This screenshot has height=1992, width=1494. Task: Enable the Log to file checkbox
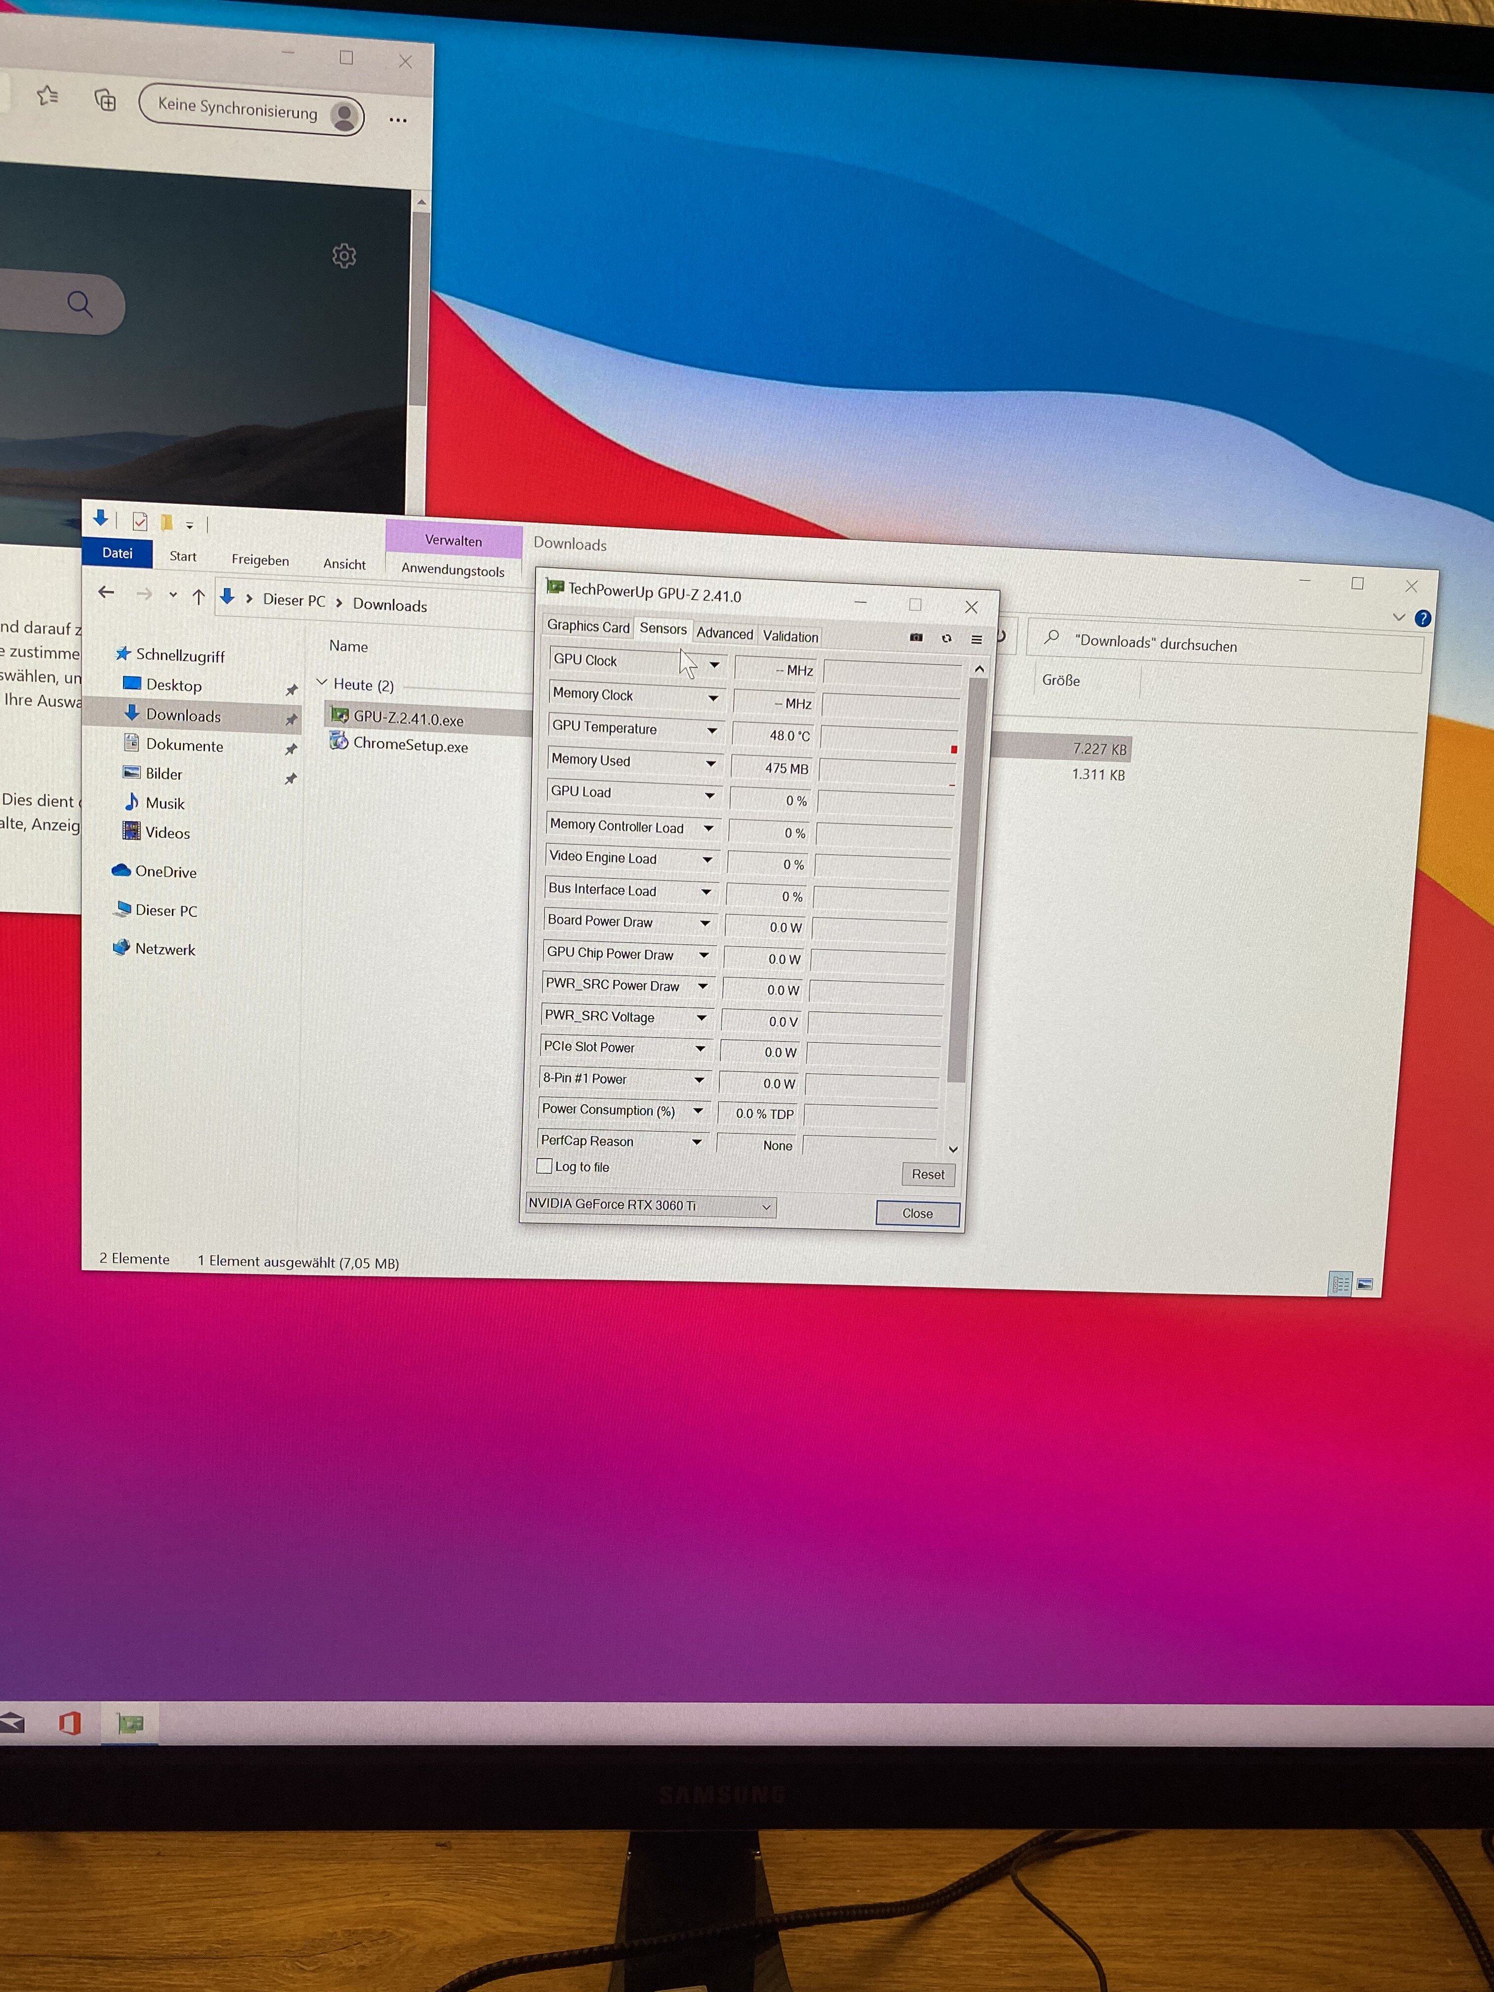tap(544, 1165)
